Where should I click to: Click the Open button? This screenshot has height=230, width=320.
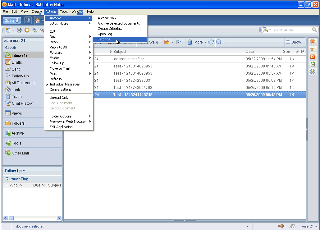12,21
